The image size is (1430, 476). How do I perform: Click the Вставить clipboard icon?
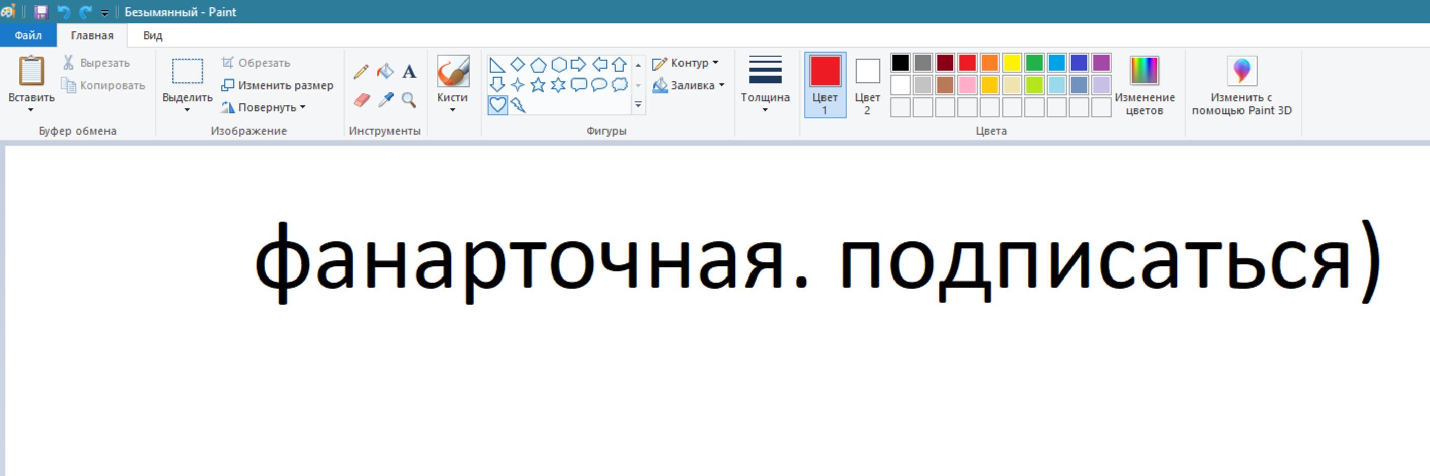tap(31, 70)
